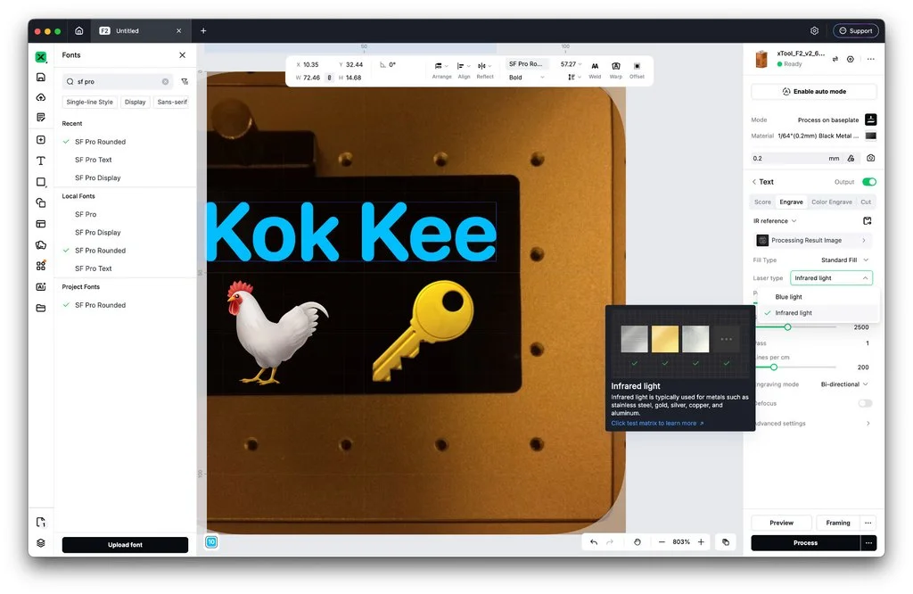Open the Processing Result Image row
The width and height of the screenshot is (913, 594).
813,240
